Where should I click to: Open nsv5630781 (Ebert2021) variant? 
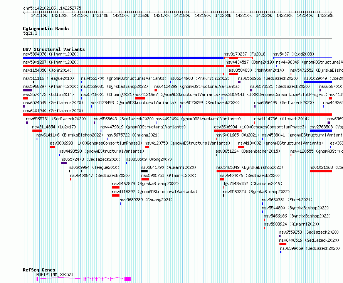287,200
